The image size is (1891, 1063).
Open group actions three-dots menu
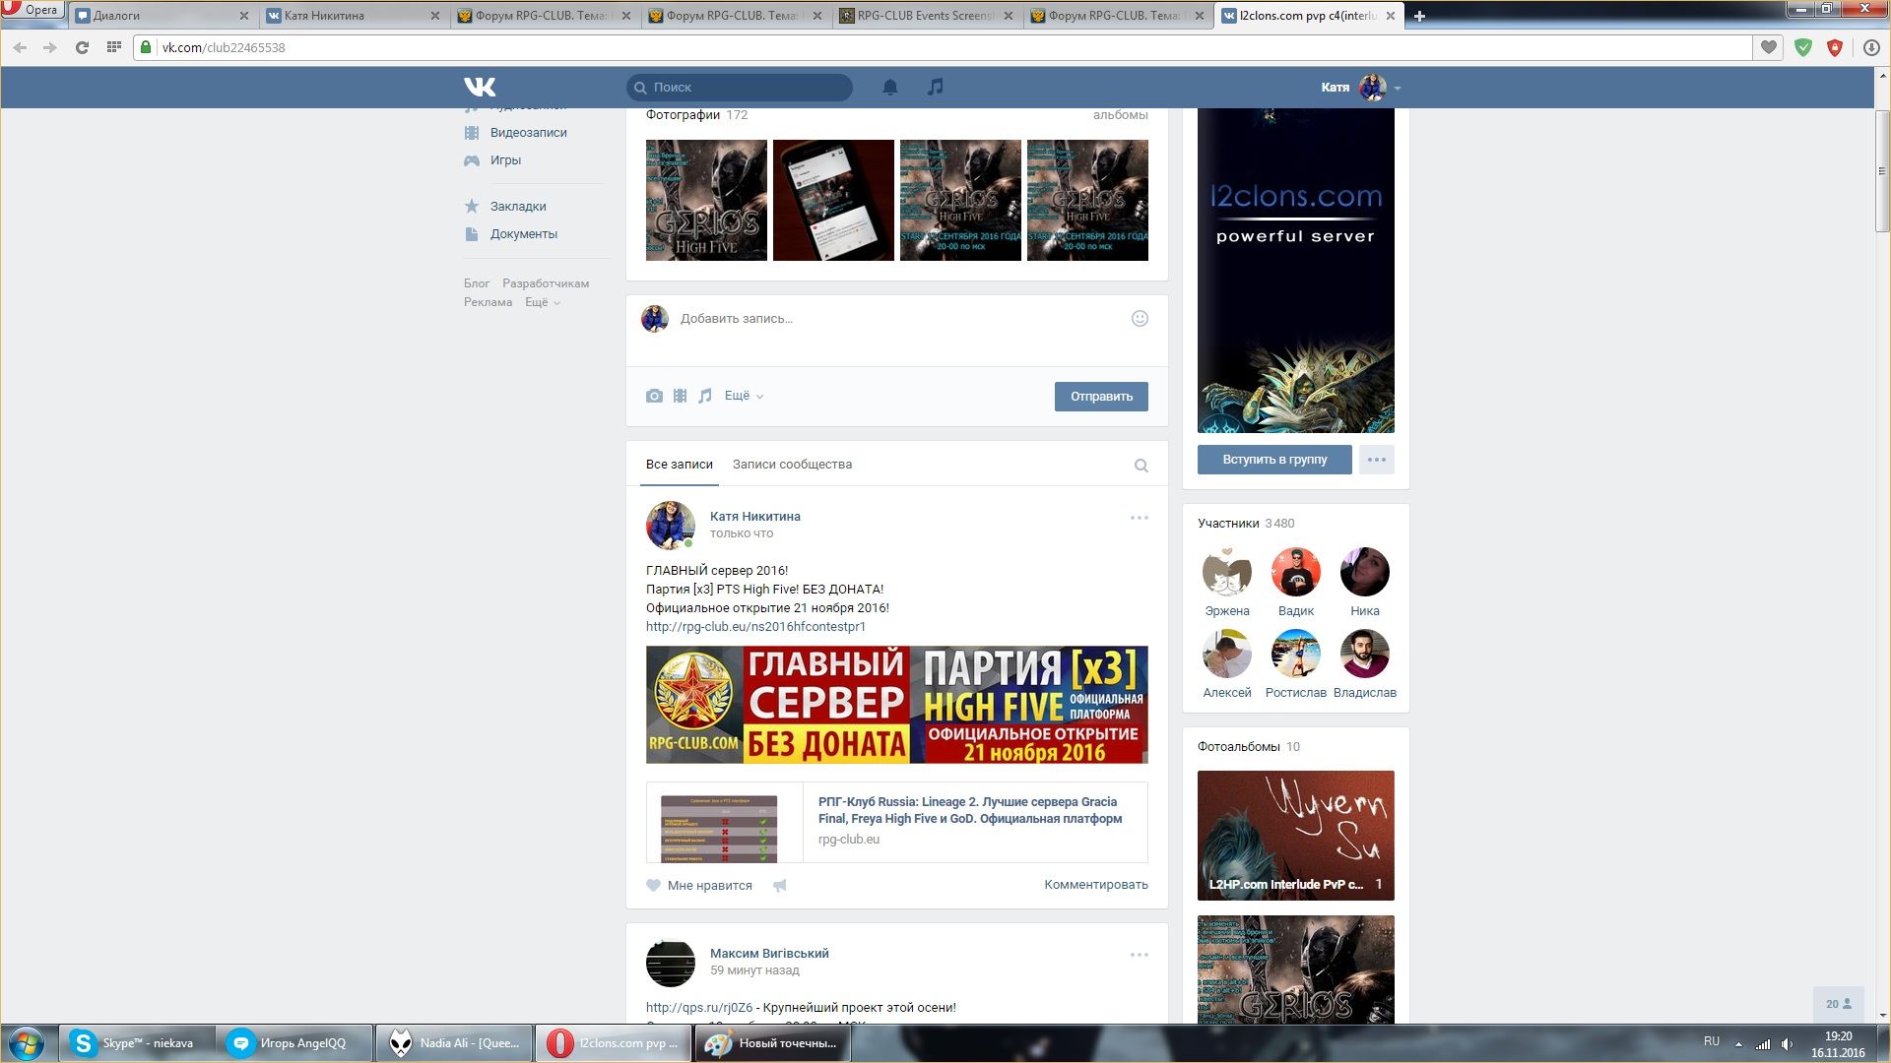tap(1376, 460)
